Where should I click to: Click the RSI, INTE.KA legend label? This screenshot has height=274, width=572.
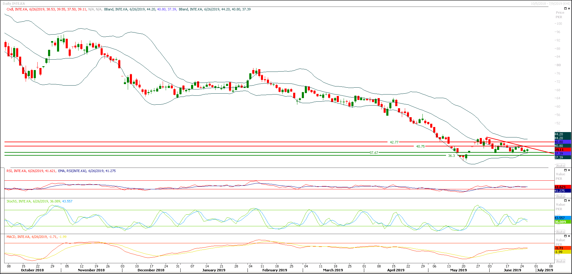tap(16, 171)
